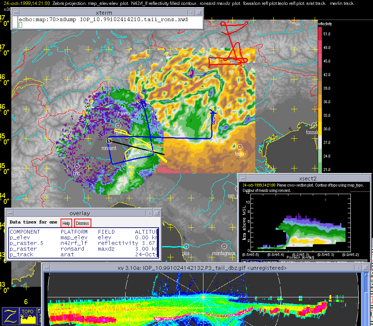Select the fossalon station marker on map
Viewport: 373px width, 326px height.
[314, 125]
